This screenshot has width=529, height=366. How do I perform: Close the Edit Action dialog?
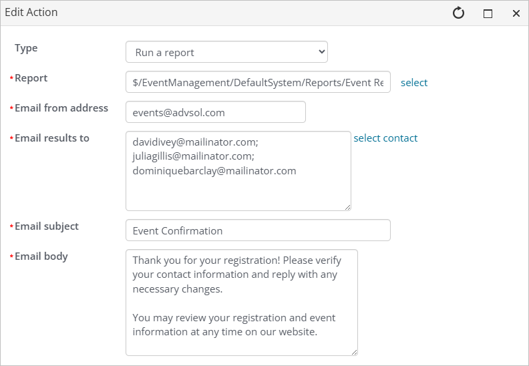coord(516,13)
